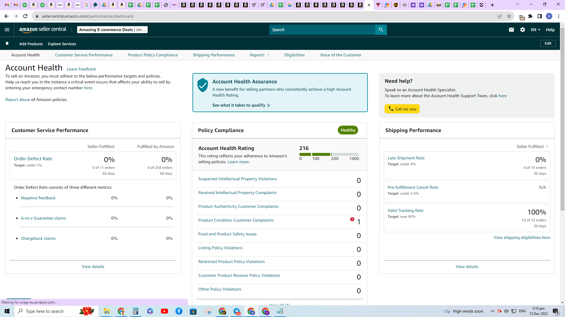The image size is (565, 317).
Task: Open Product Policy Compliance tab
Action: (x=153, y=55)
